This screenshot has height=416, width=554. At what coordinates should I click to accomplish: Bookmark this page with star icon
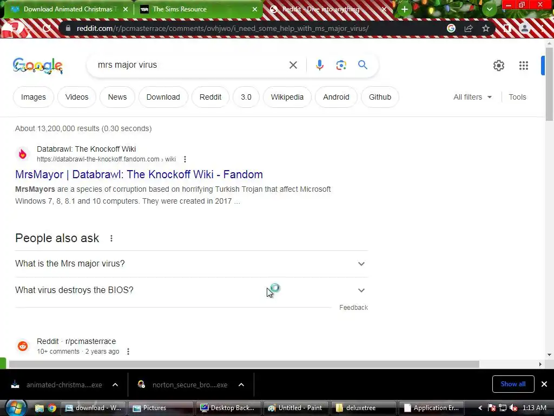486,28
